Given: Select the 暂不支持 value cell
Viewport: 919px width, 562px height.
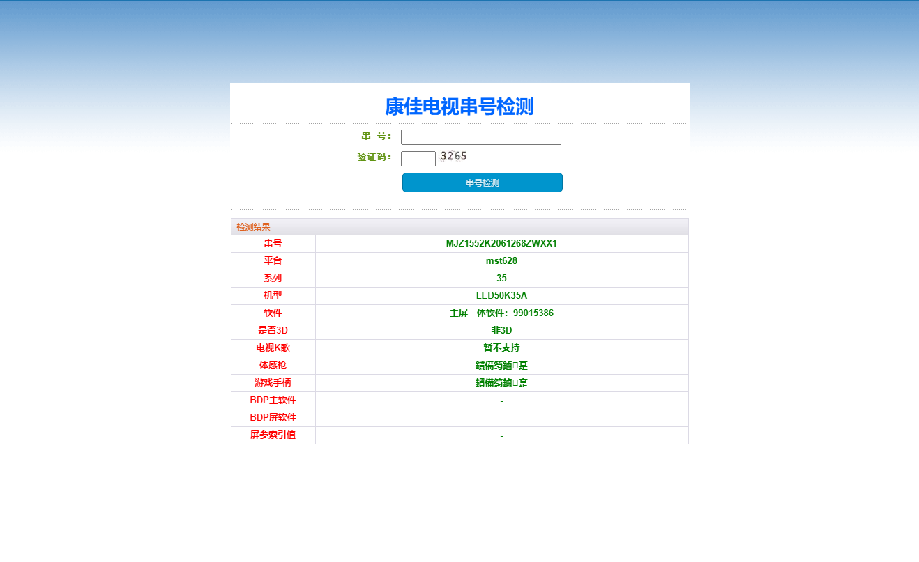Looking at the screenshot, I should coord(501,348).
